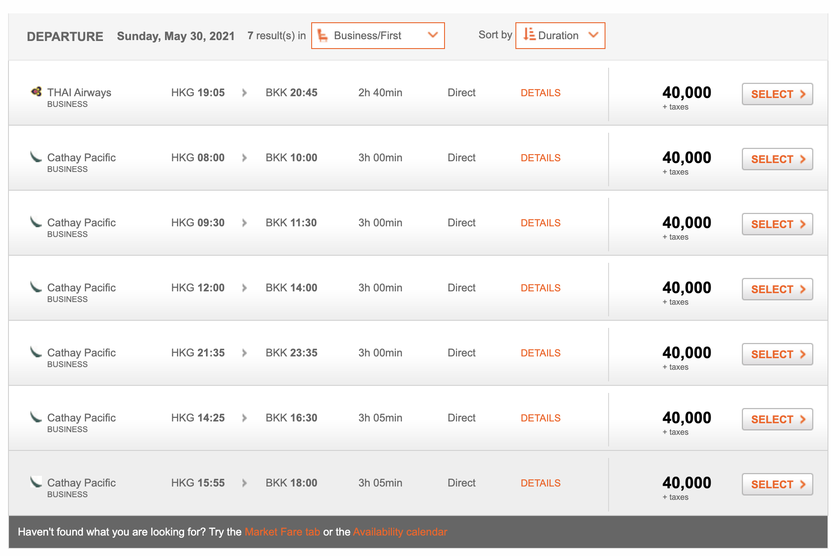Click the seat icon in cabin class selector

[x=322, y=35]
